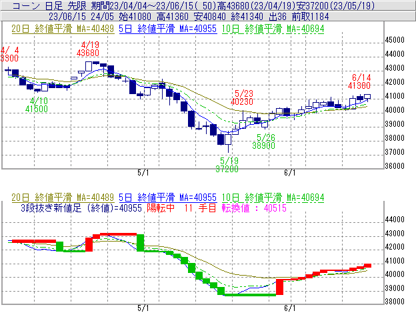This screenshot has width=416, height=317.
Task: Click the 高43680(23/04/19) header value
Action: pos(257,5)
